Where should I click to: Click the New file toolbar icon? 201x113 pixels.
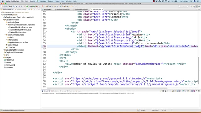coord(2,6)
